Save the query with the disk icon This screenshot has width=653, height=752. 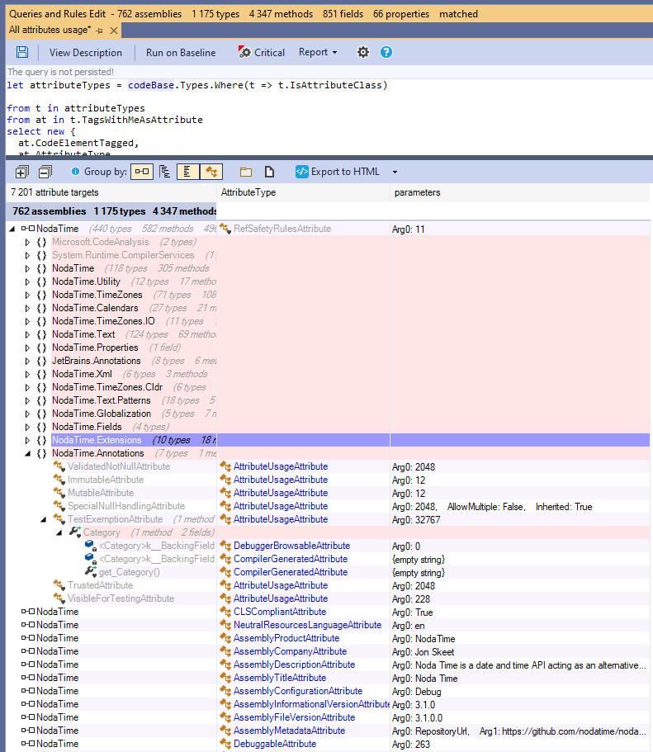pos(22,52)
